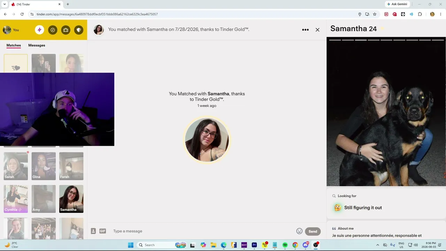Open the Extensions puzzle piece menu

pyautogui.click(x=420, y=14)
